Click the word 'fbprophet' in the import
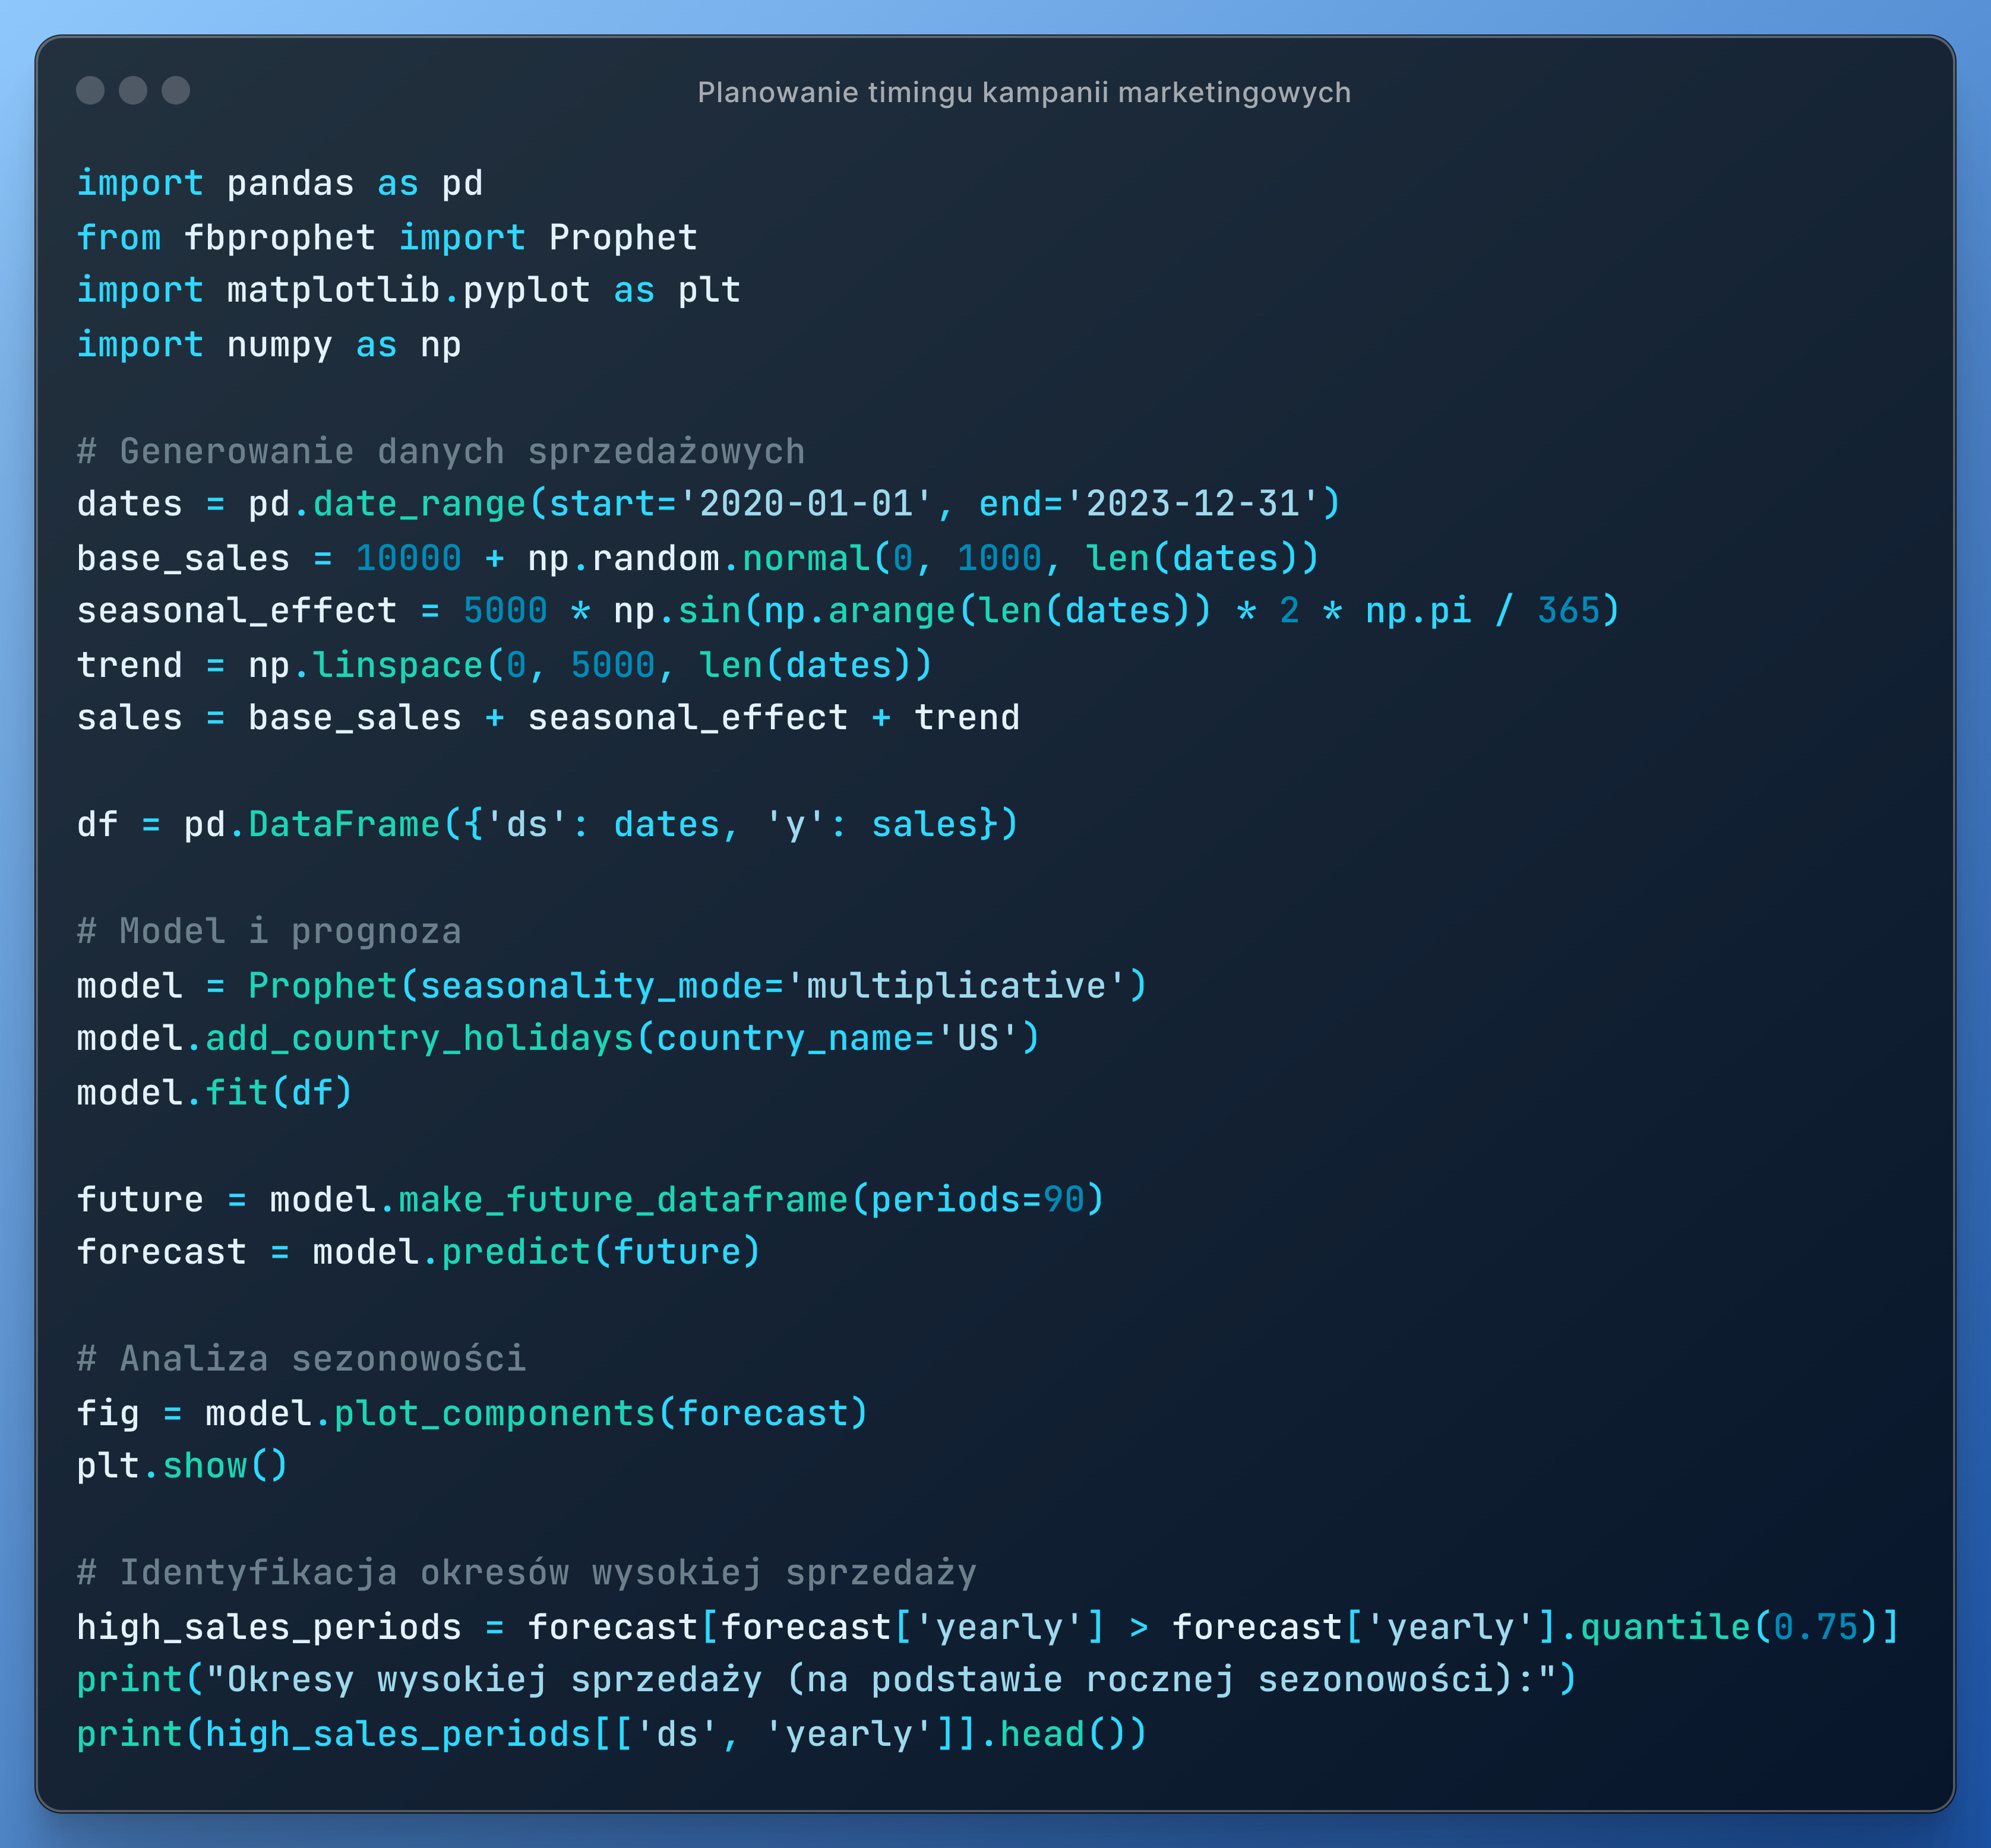The width and height of the screenshot is (1991, 1848). pos(280,237)
